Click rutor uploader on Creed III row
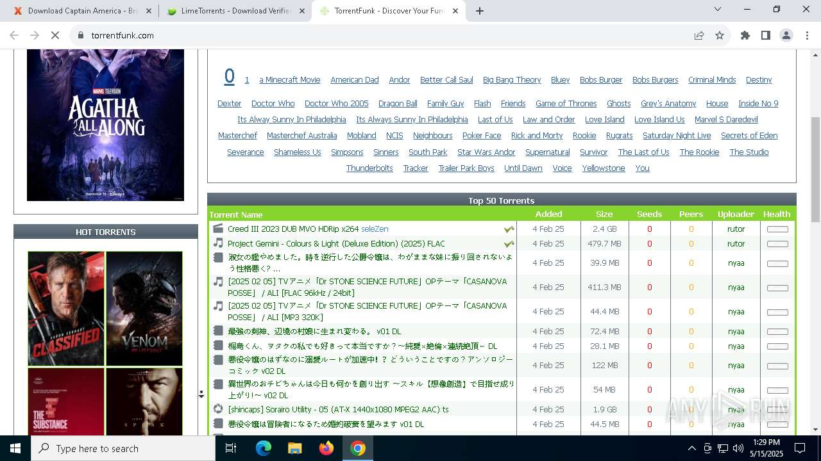Screen dimensions: 821x461 736,229
